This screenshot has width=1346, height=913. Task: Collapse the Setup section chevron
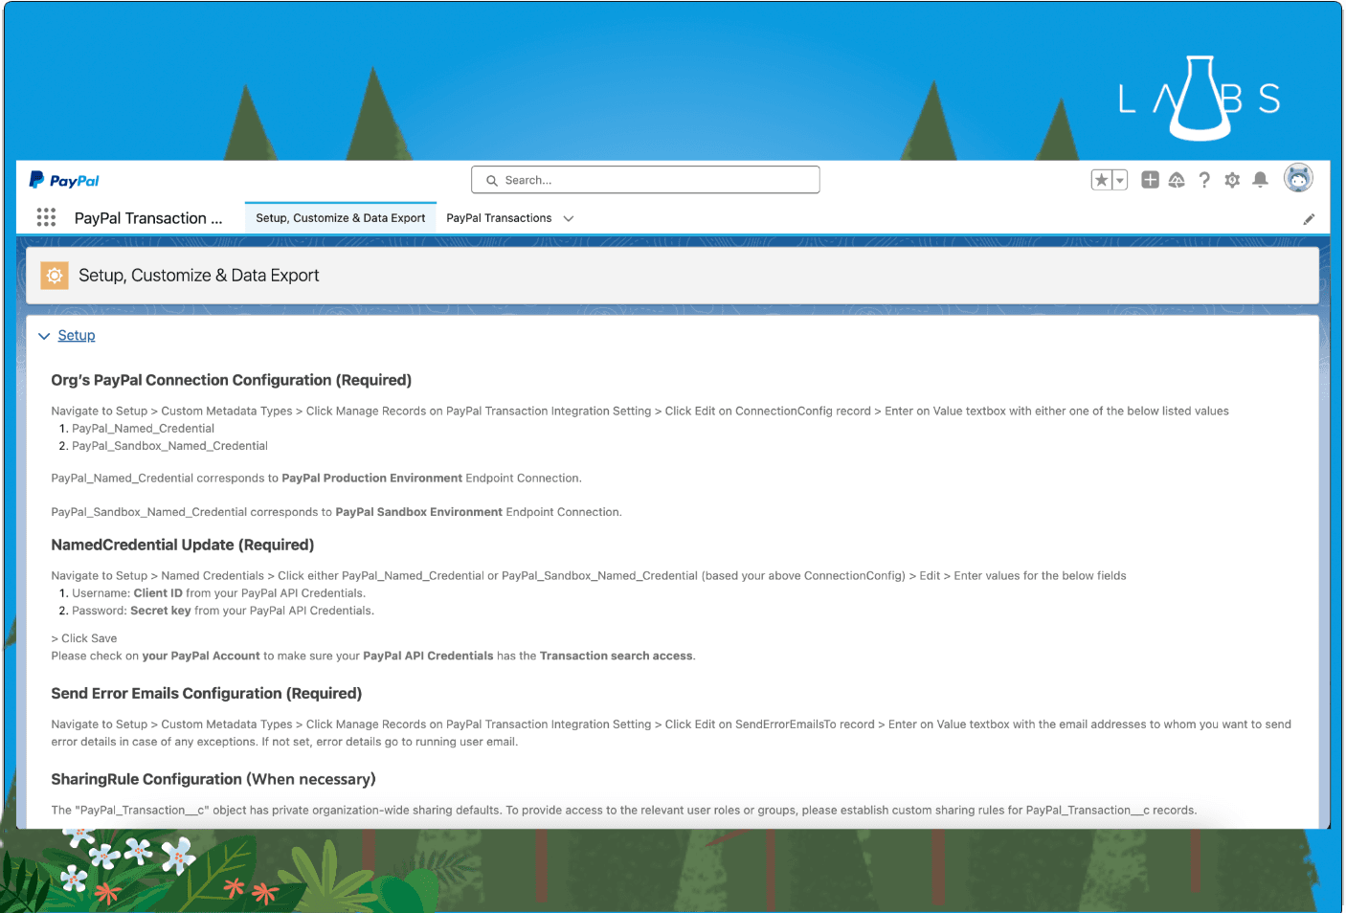click(44, 336)
